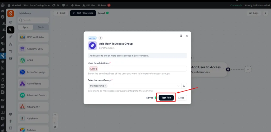The height and width of the screenshot is (132, 271).
Task: Select the flows icon in Bit Flows sidebar
Action: click(11, 30)
